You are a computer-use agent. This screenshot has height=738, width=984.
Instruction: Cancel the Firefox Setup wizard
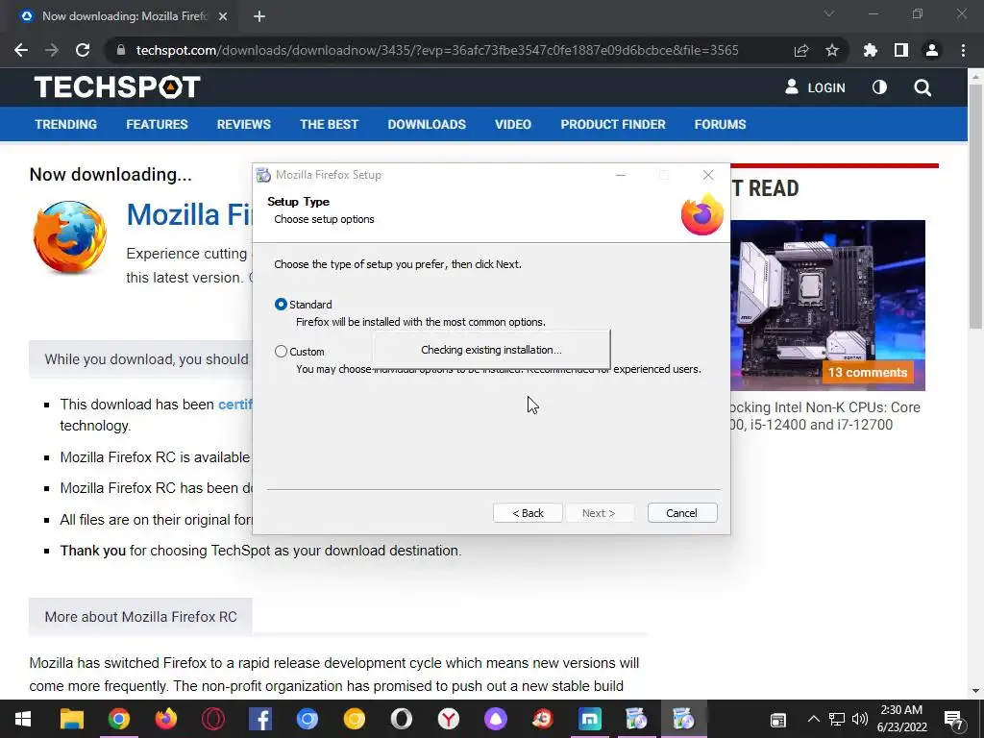coord(682,513)
